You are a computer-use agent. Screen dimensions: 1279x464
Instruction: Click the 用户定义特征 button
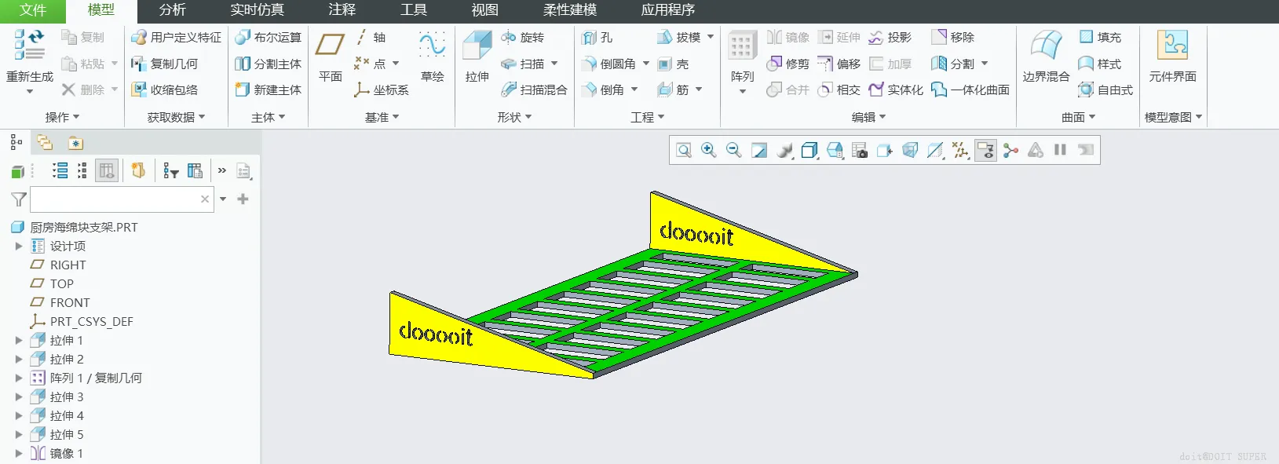click(176, 37)
